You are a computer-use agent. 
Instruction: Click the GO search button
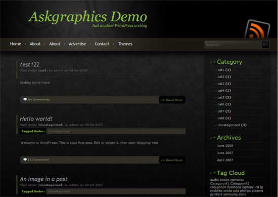265,45
